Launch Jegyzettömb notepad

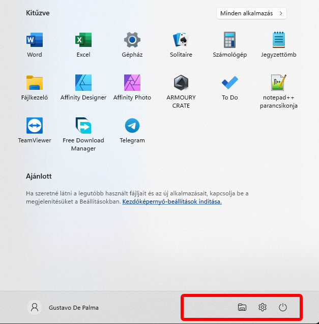pos(279,40)
